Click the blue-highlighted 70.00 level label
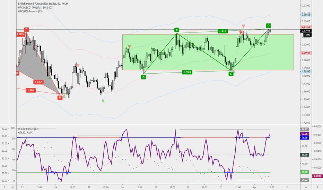Viewport: 323px width, 190px height. [305, 137]
